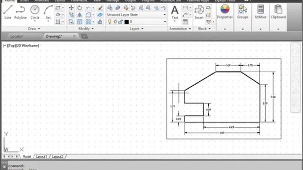Open the Array tool dropdown arrow

click(x=93, y=22)
